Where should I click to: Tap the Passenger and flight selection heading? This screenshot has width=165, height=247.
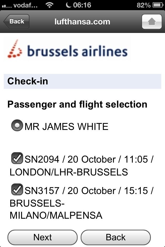pyautogui.click(x=77, y=104)
